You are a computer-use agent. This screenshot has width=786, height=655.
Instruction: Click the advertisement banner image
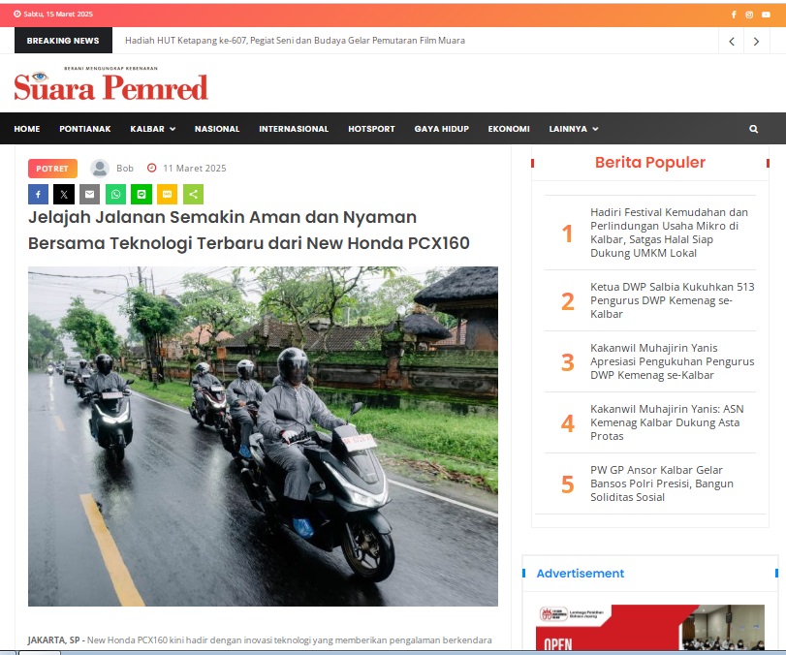(650, 628)
